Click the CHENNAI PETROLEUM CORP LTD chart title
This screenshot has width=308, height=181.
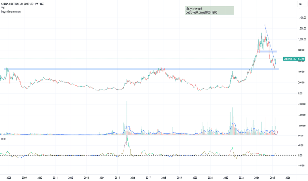(22, 4)
